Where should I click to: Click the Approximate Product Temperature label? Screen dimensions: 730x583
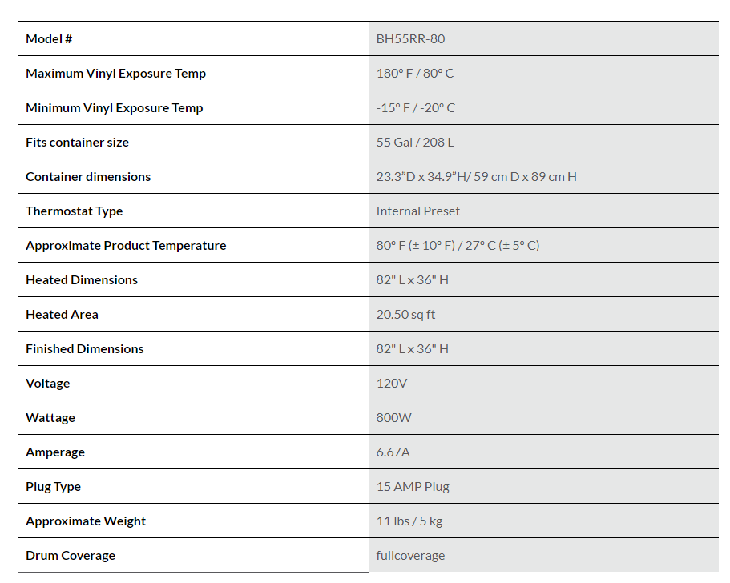pos(126,245)
